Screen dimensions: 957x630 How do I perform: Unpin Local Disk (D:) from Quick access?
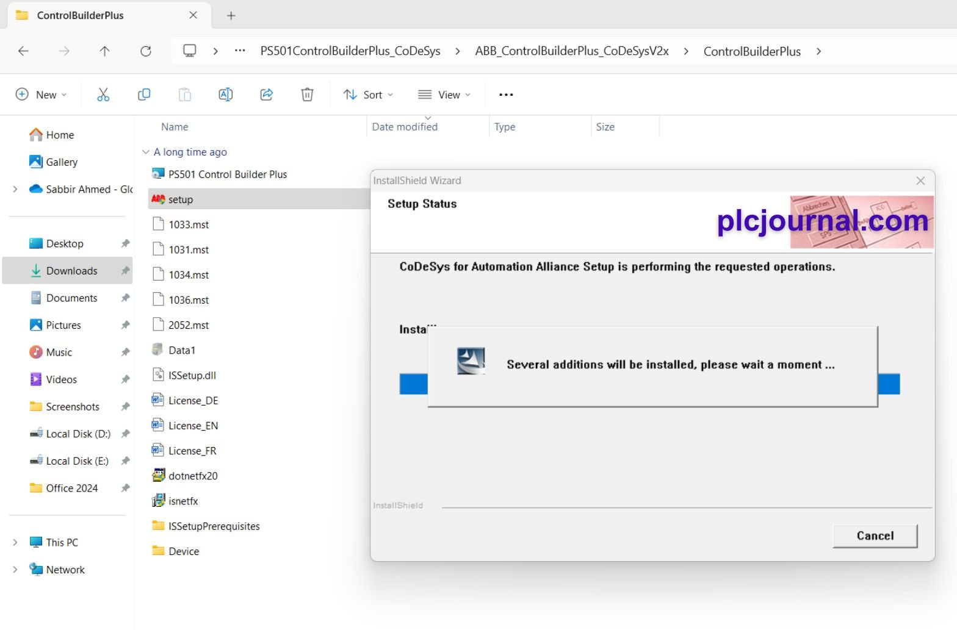pos(125,434)
